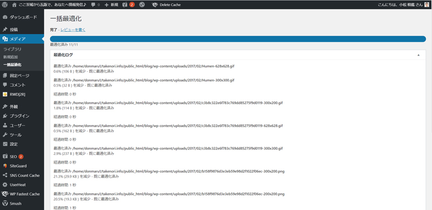Click the 21.3% (29.9 KB) reduction text
This screenshot has height=210, width=432.
86,177
